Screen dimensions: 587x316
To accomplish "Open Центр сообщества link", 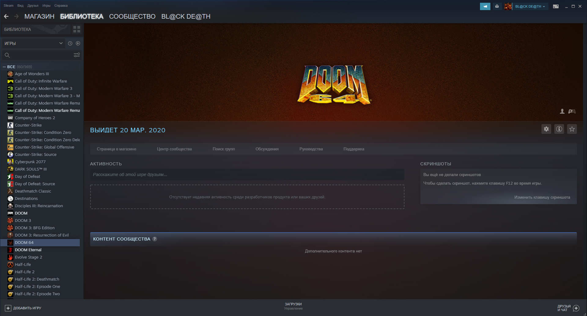I will pos(175,149).
